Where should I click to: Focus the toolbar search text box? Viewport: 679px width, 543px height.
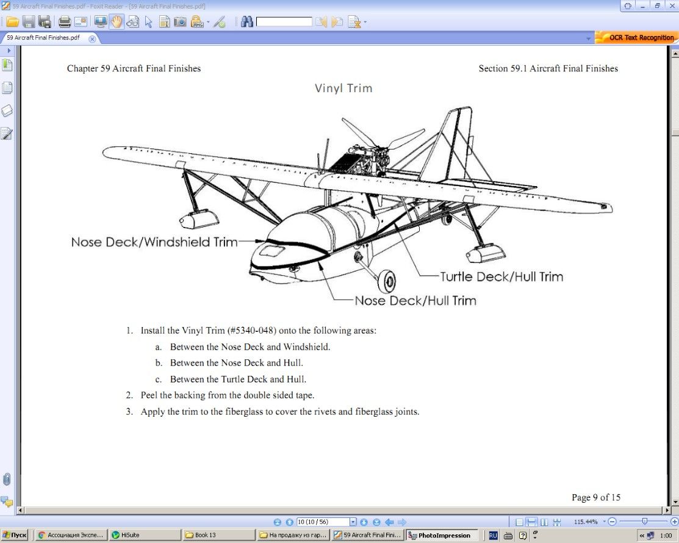[284, 21]
